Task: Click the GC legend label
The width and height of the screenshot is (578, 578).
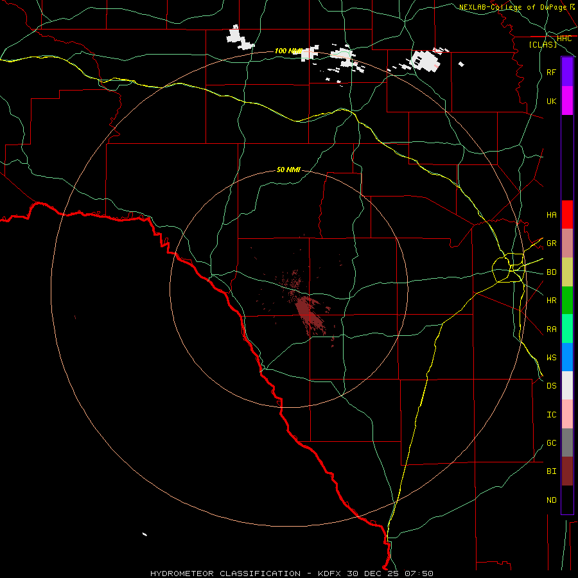Action: tap(551, 442)
